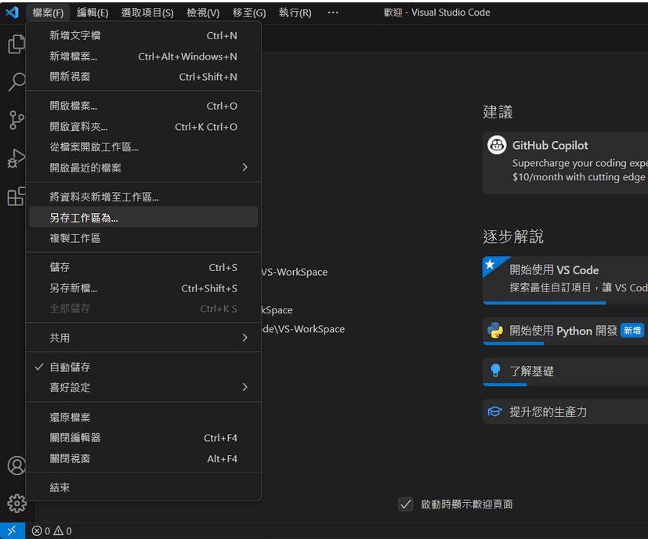Open recent path ending de\VS-WorkSpace

[x=303, y=329]
